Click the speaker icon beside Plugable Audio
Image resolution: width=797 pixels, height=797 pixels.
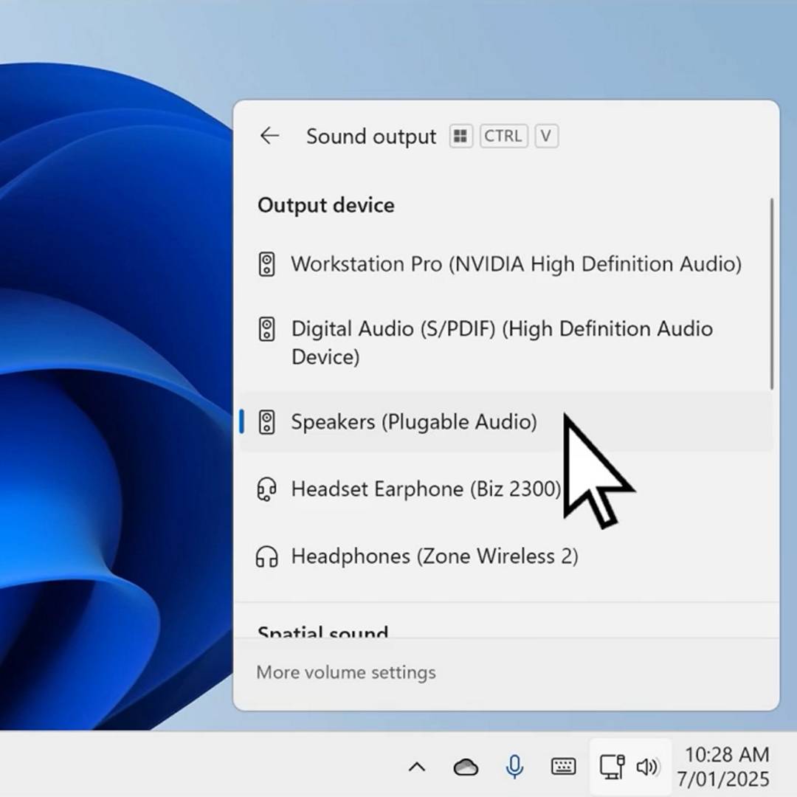[267, 422]
